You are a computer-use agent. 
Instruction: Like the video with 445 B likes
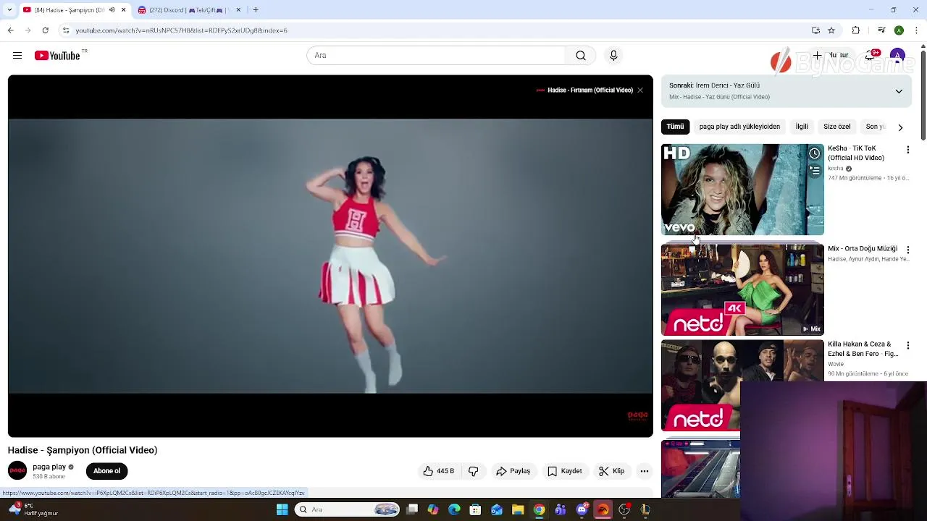pyautogui.click(x=439, y=471)
